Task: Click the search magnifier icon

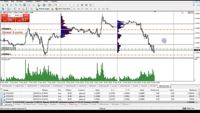Action: (194, 5)
